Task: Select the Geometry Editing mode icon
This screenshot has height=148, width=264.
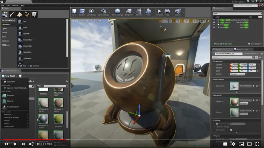Action: coord(34,14)
